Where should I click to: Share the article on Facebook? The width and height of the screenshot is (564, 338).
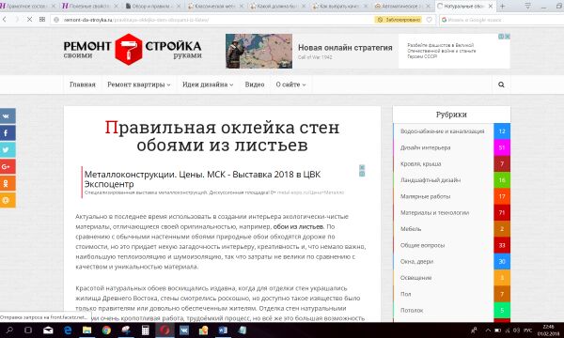point(8,133)
